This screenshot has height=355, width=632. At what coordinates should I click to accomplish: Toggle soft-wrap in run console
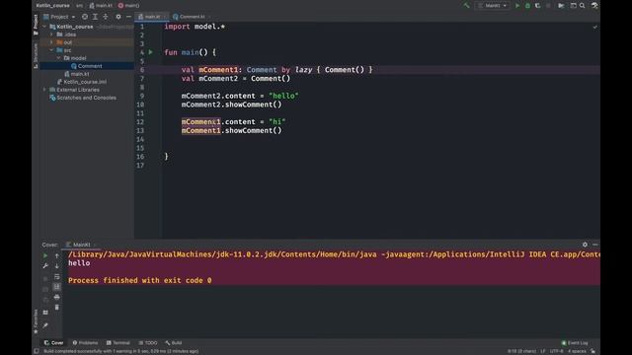pyautogui.click(x=57, y=276)
